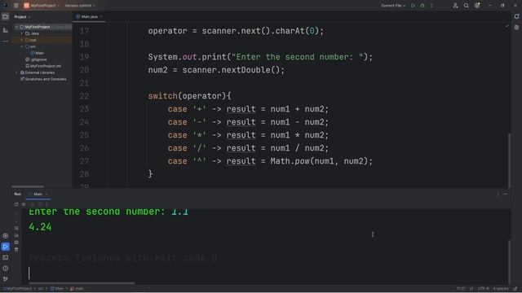Collapse the src folder
Screen dimensions: 522x293
[22, 46]
